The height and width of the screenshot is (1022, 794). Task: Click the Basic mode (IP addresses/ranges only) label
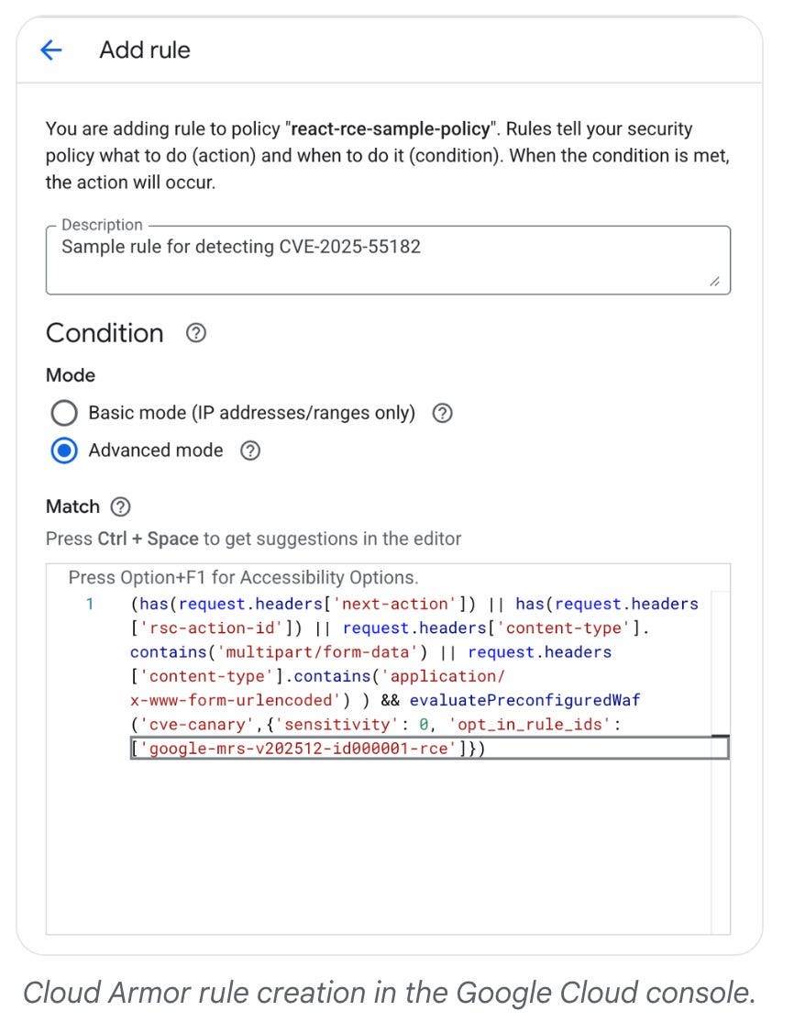251,413
